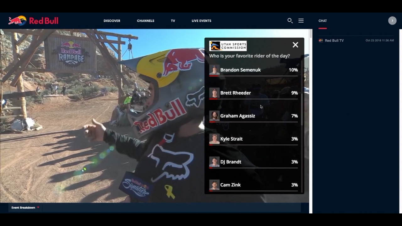Close the rider poll overlay

[295, 45]
